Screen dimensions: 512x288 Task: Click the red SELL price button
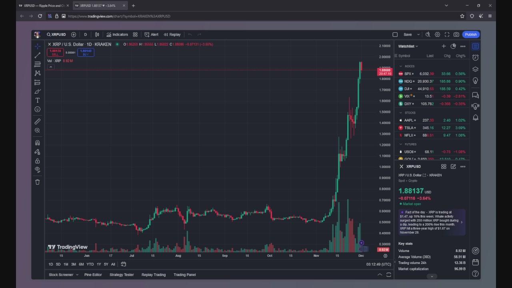click(x=55, y=52)
